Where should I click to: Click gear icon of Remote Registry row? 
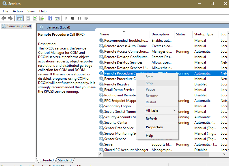coord(101,84)
